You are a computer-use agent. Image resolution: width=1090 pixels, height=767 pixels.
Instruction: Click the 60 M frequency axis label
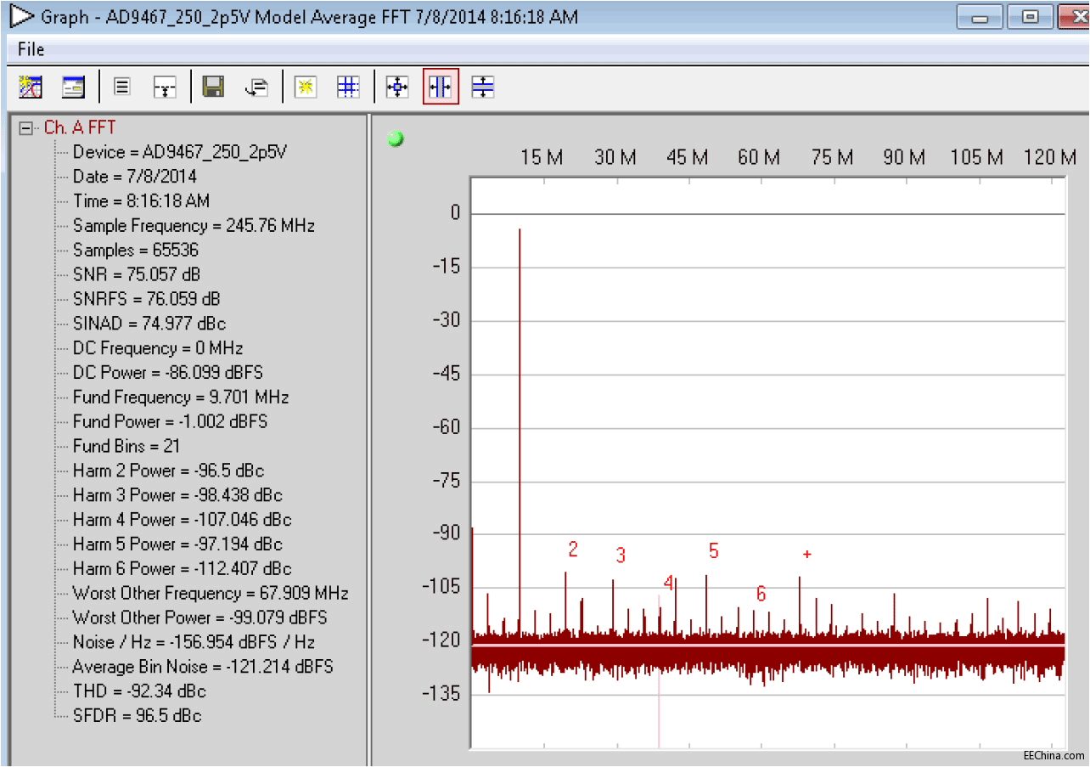759,158
